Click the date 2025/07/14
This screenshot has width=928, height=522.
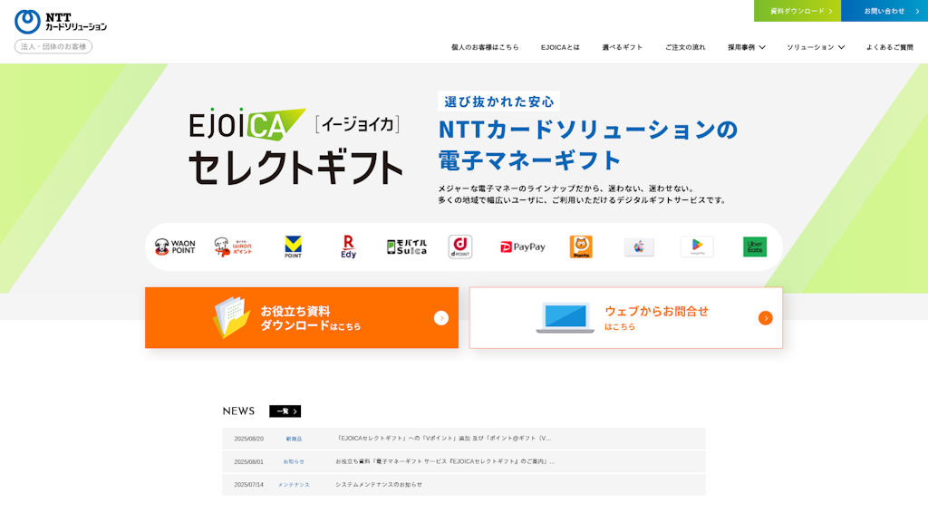coord(248,485)
